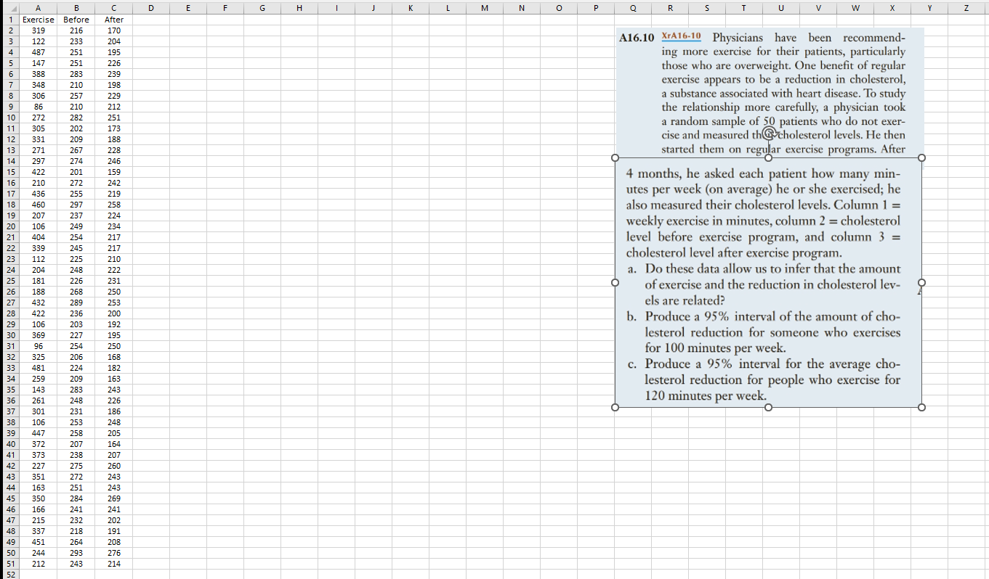Click empty cell D2 next to the data
Viewport: 989px width, 579px height.
151,30
